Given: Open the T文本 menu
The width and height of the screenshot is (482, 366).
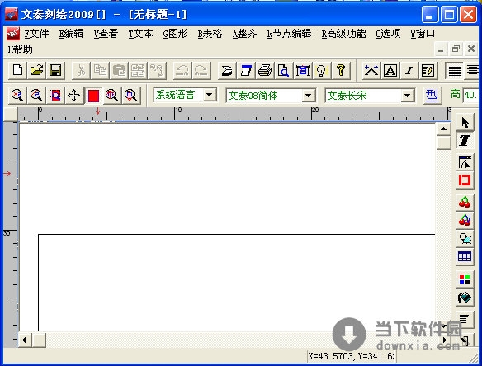Looking at the screenshot, I should (140, 34).
